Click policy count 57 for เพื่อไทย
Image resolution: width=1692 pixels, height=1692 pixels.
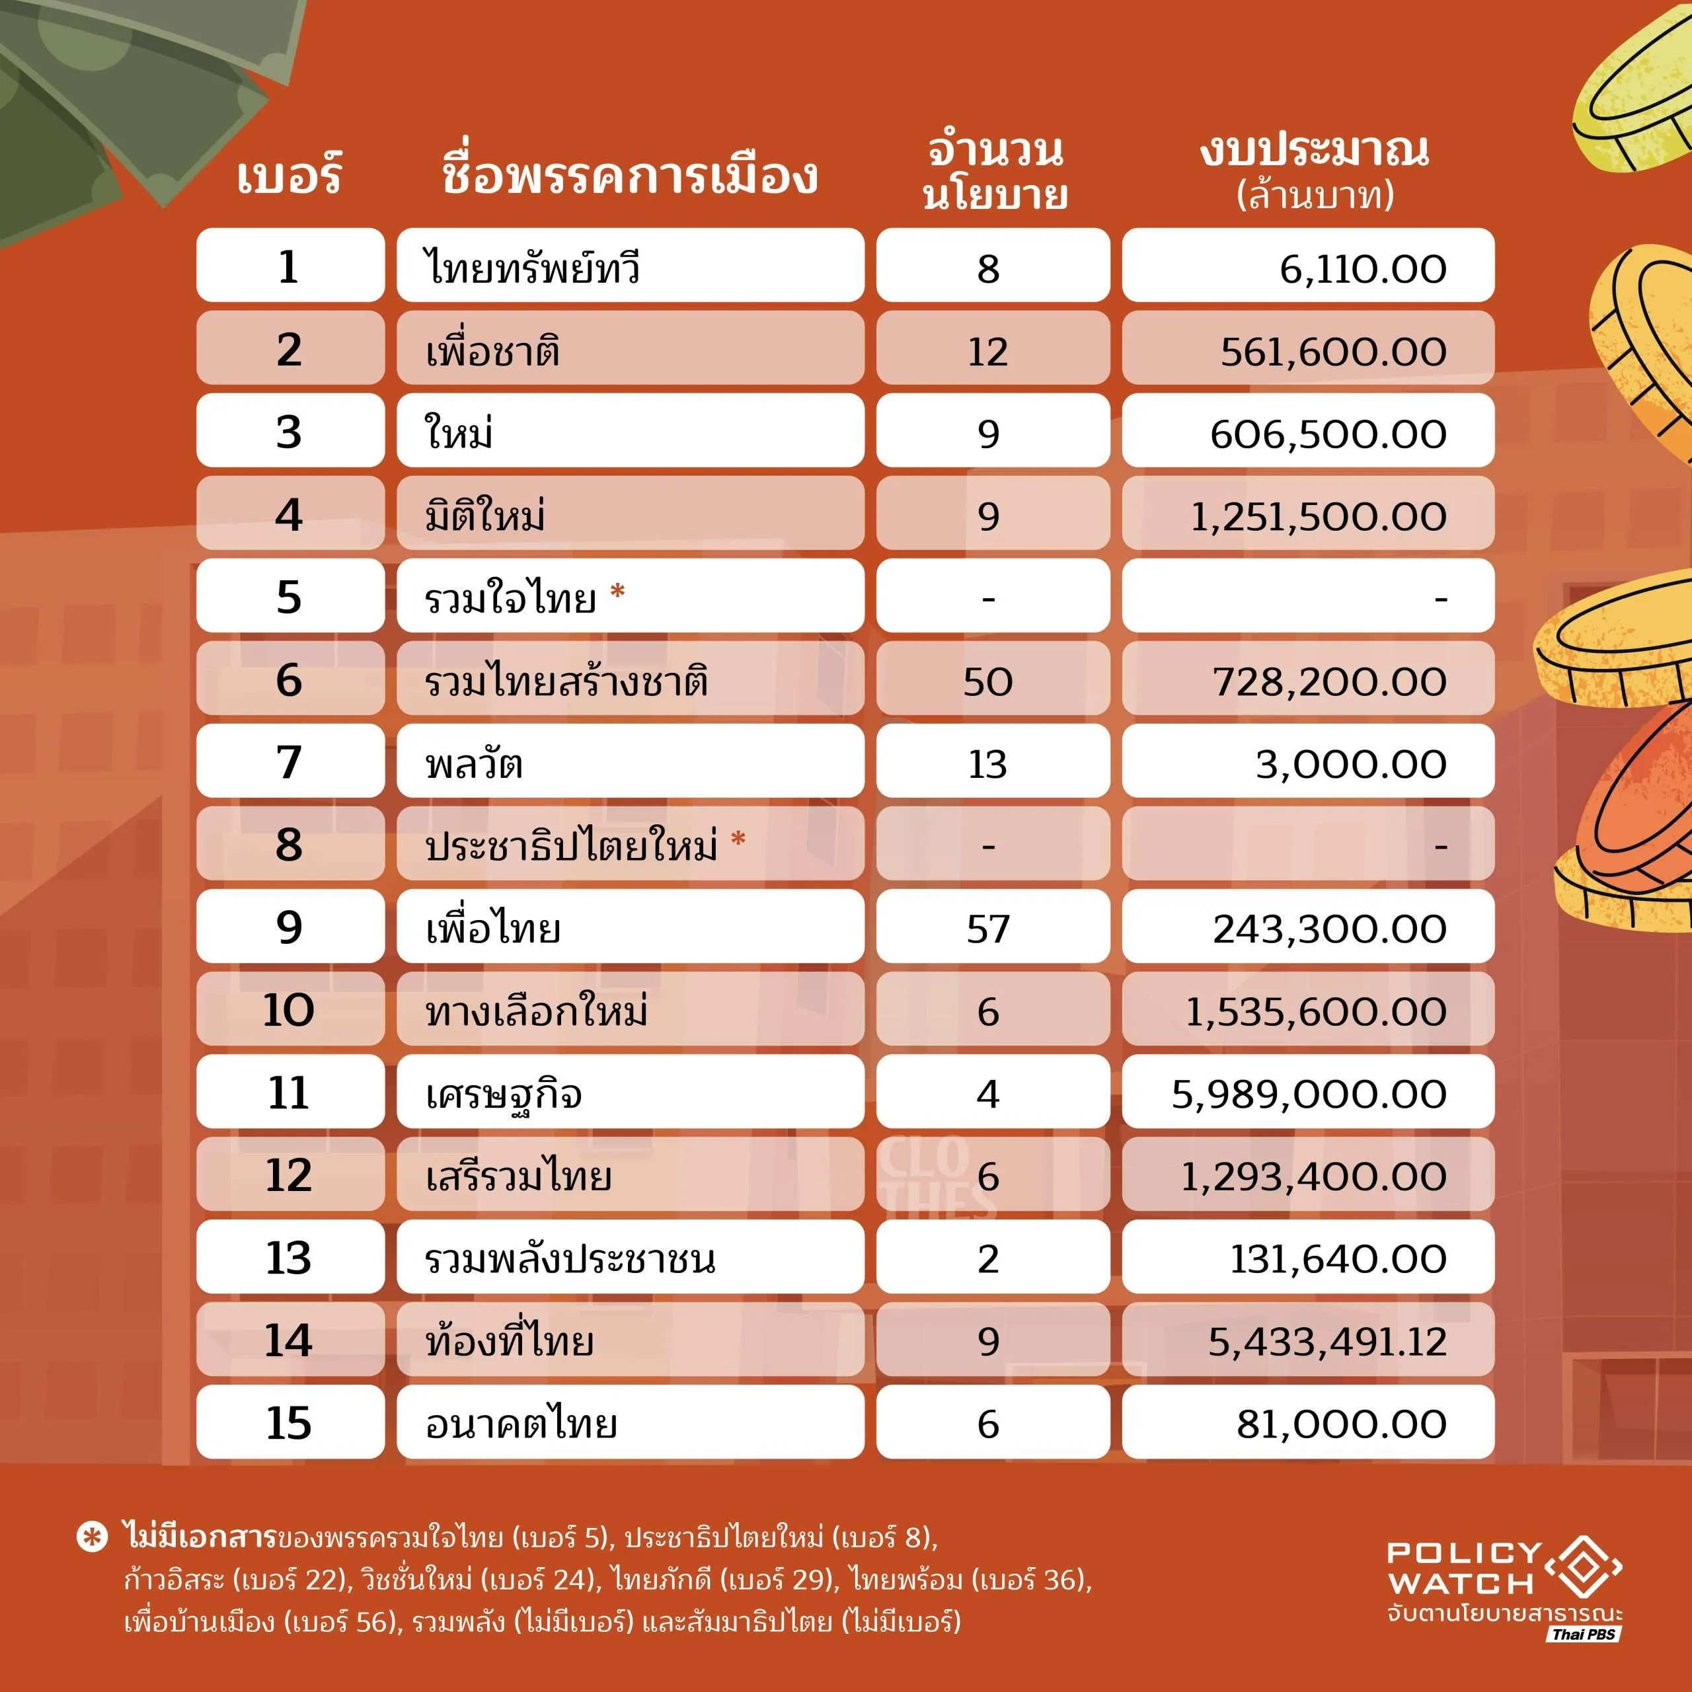point(988,929)
